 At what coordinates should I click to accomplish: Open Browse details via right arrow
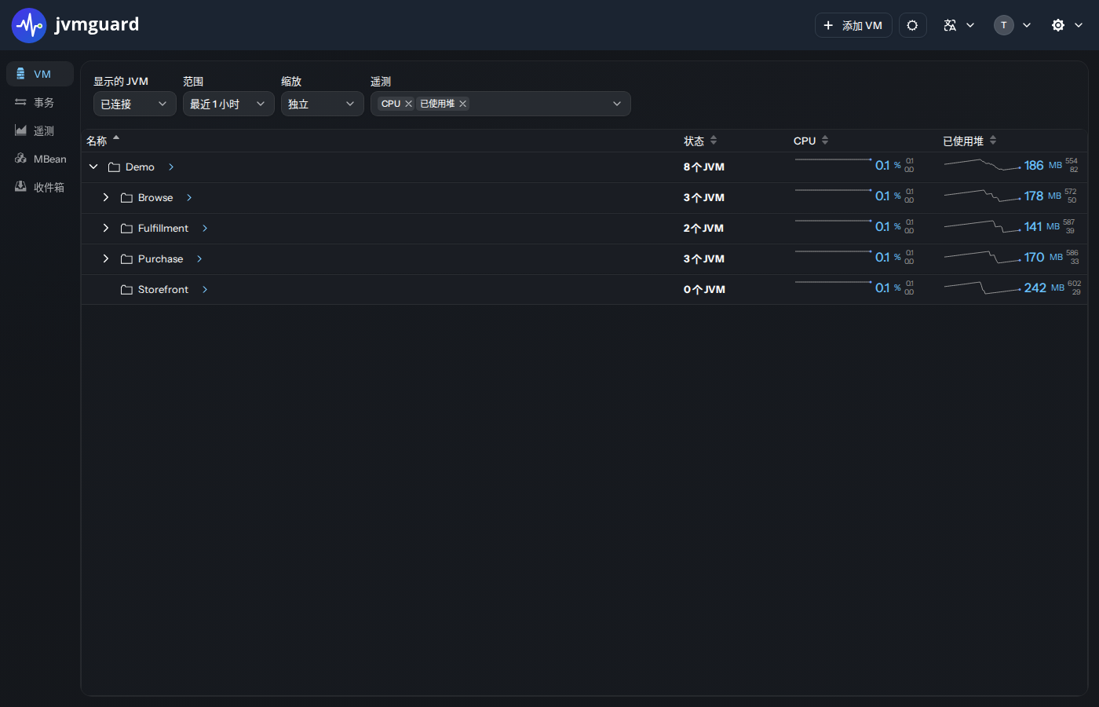189,197
